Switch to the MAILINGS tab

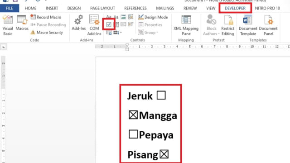pos(165,8)
